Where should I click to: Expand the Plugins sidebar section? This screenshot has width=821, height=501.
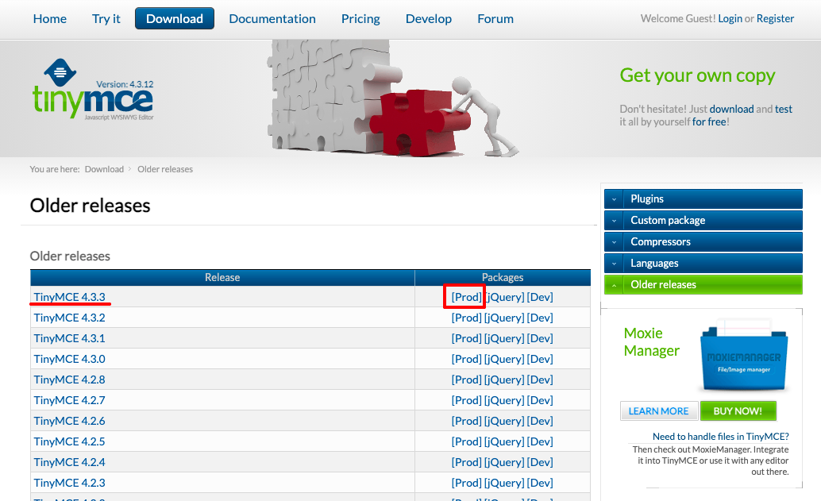coord(703,198)
